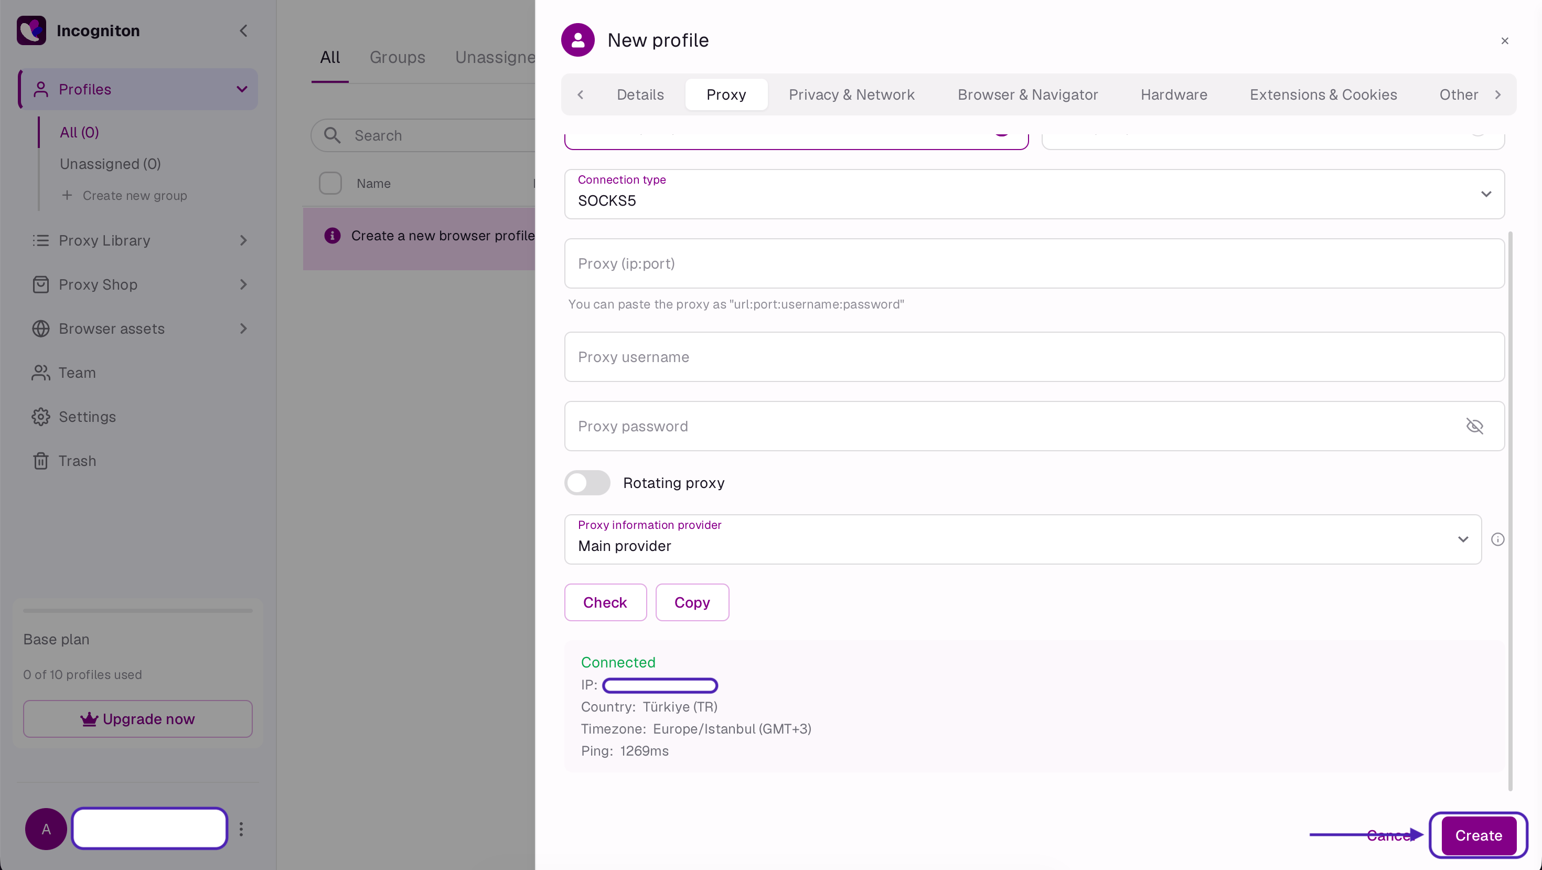Click the Browser assets globe icon
The image size is (1542, 870).
tap(41, 328)
